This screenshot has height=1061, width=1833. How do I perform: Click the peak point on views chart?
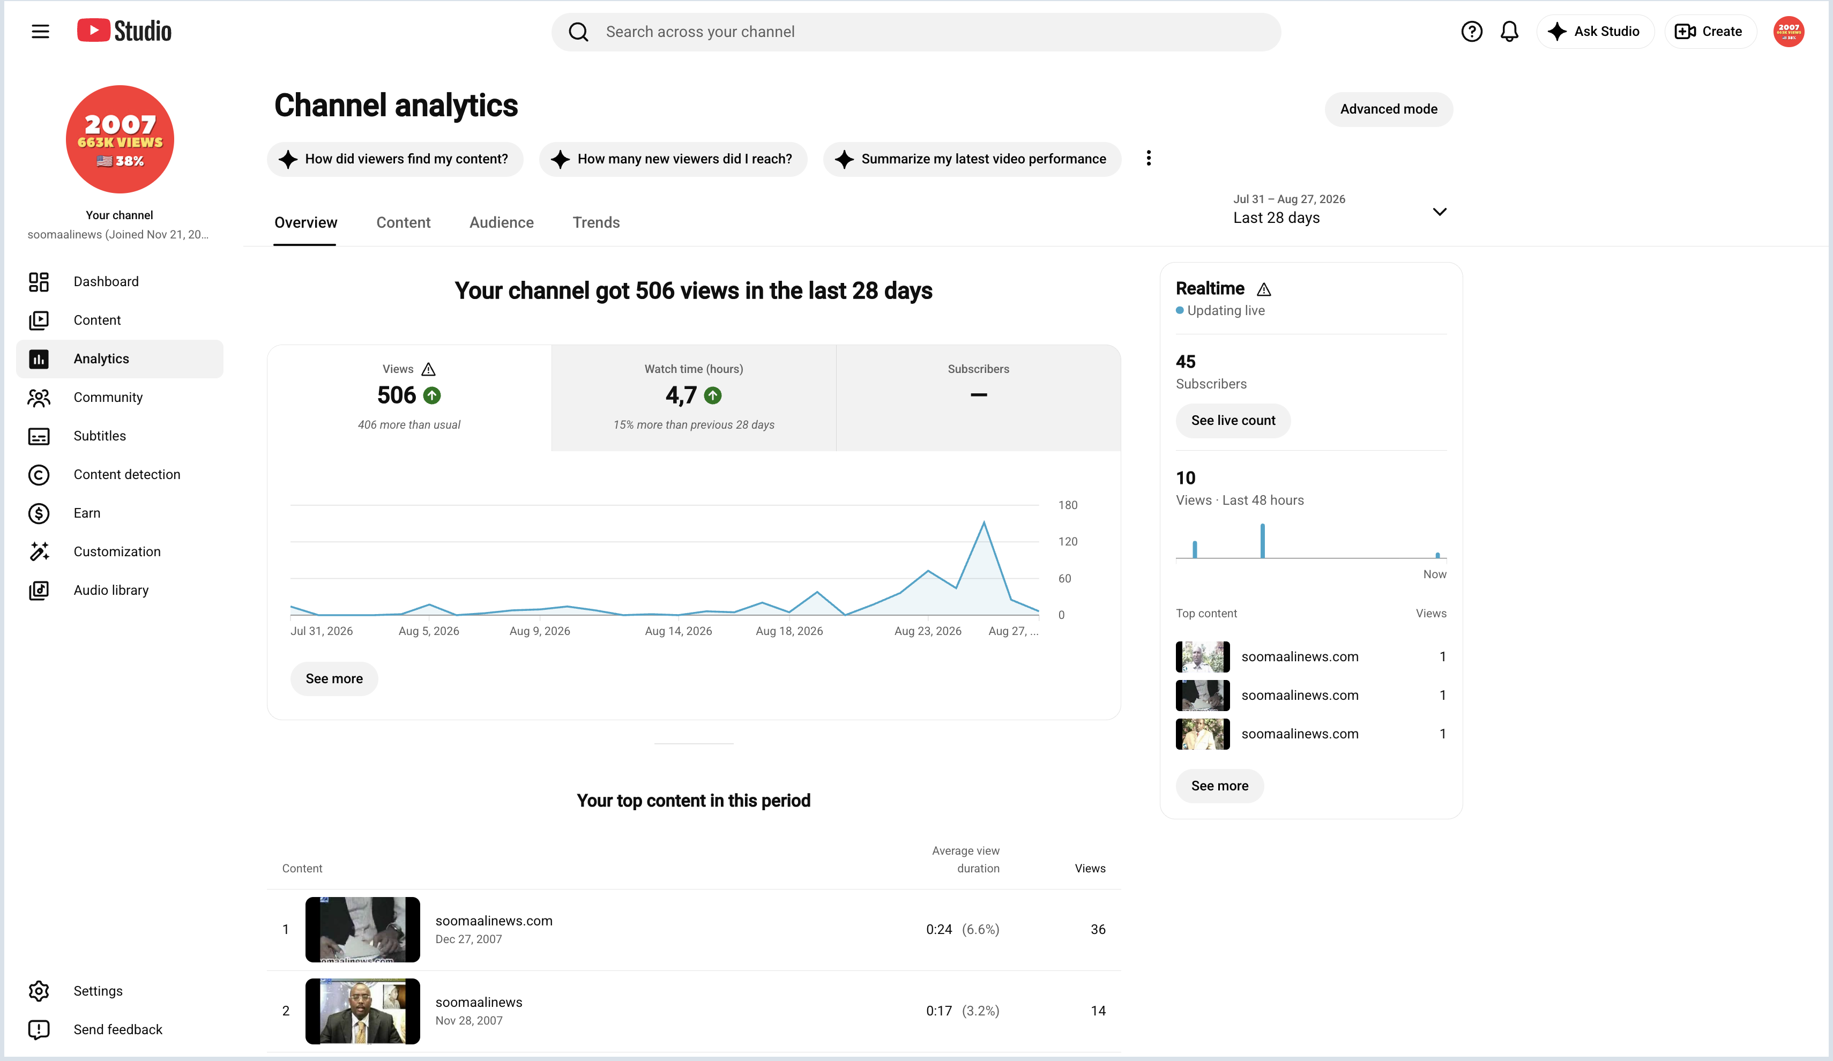(983, 522)
